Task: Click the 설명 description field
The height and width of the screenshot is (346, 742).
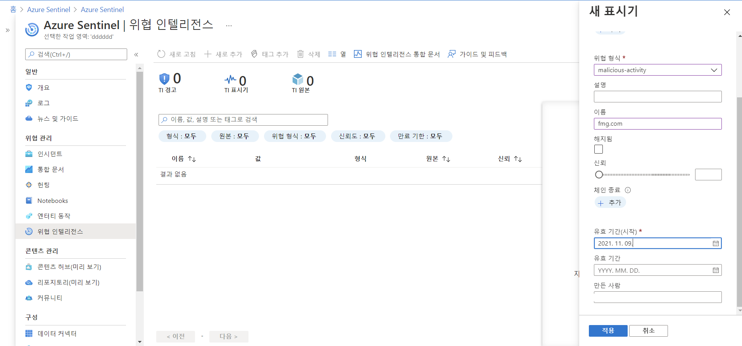Action: click(658, 97)
